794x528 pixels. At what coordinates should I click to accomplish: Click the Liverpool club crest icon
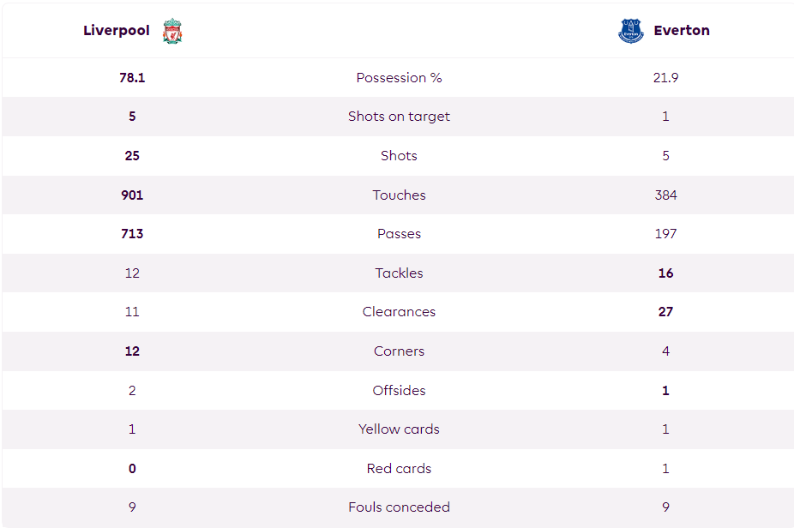(172, 31)
